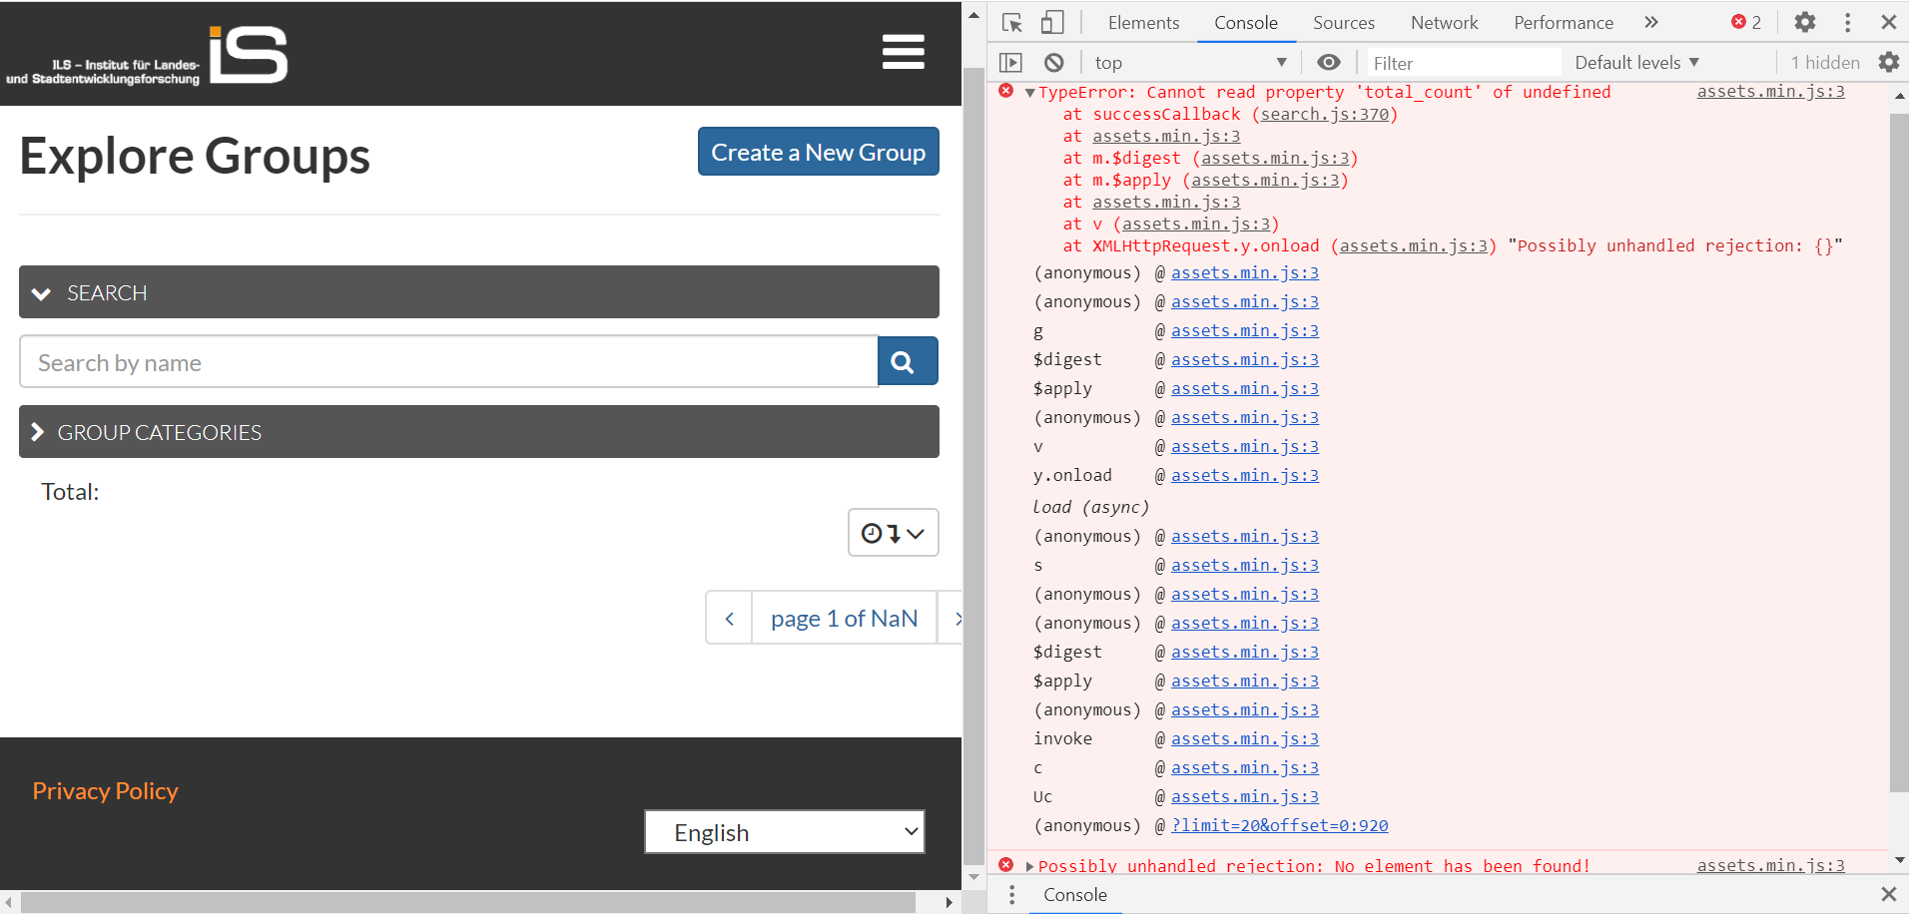Open the sort order dropdown
The width and height of the screenshot is (1909, 914).
tap(894, 533)
